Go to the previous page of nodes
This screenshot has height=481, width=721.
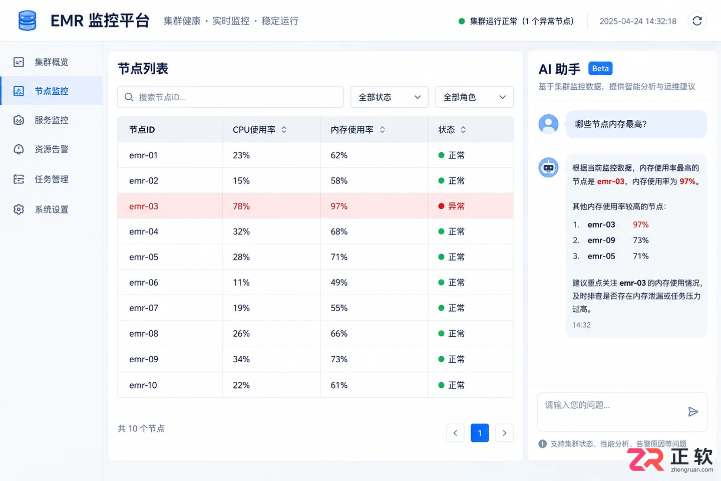[x=455, y=433]
